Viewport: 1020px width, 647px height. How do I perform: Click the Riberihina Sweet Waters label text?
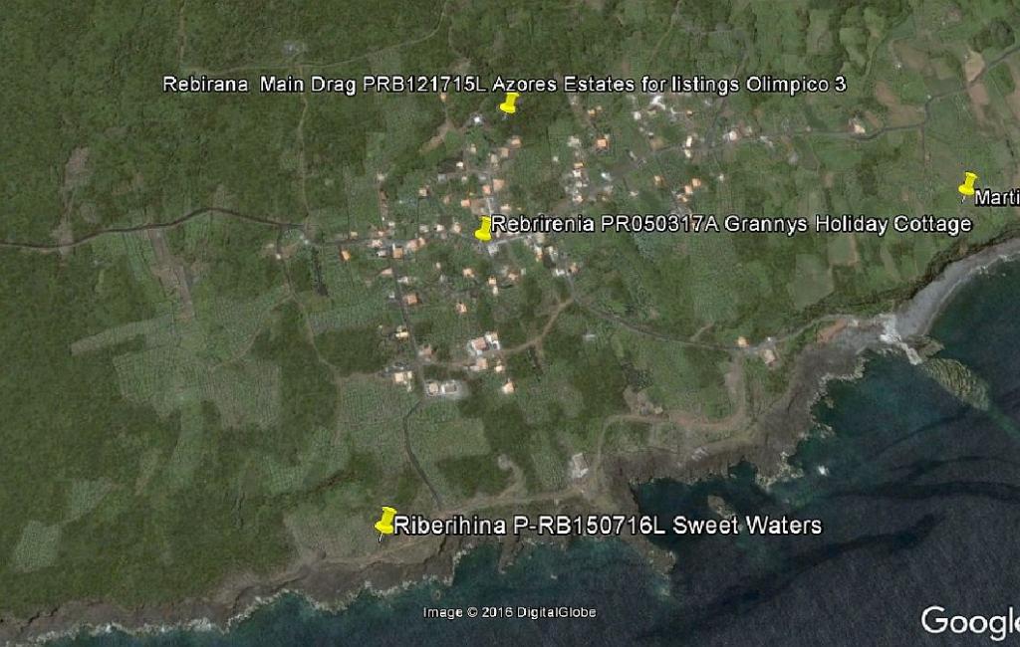click(608, 526)
